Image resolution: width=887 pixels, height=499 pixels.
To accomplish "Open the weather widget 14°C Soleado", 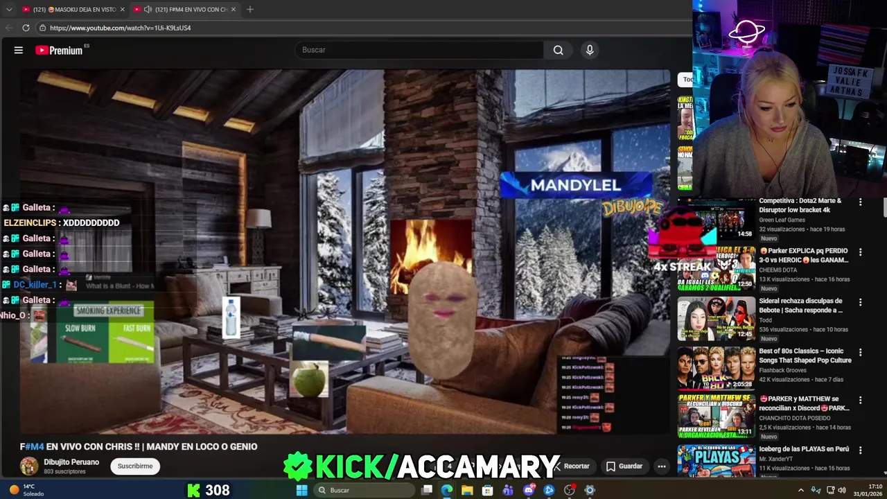I will pos(26,490).
